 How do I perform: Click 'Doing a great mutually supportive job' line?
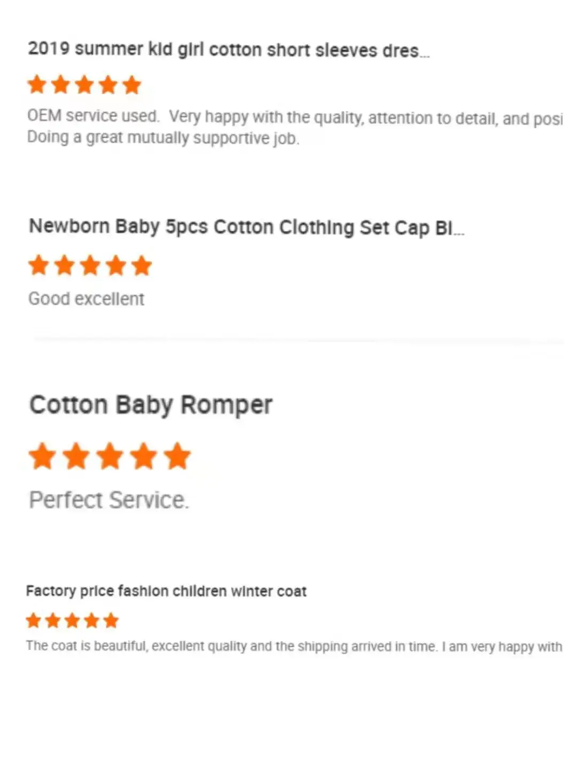(163, 138)
